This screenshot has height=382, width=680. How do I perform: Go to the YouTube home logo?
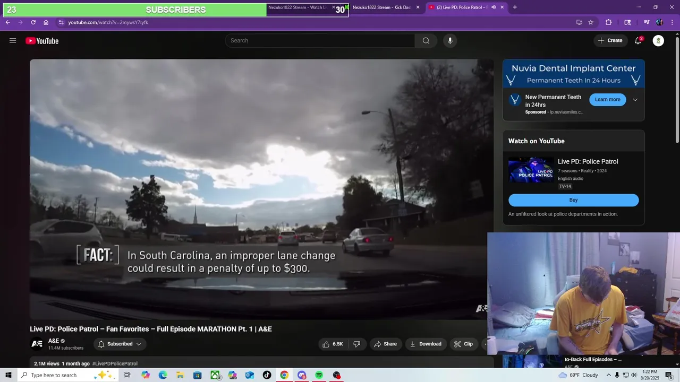point(42,41)
